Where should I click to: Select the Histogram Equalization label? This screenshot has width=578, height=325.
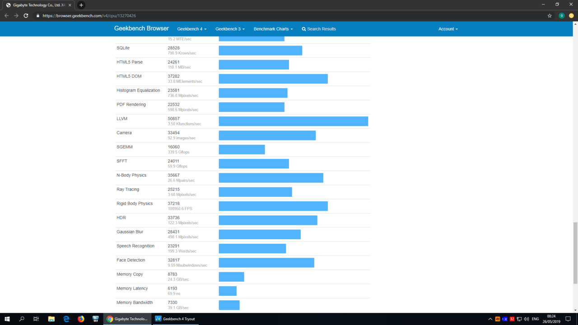pyautogui.click(x=138, y=90)
